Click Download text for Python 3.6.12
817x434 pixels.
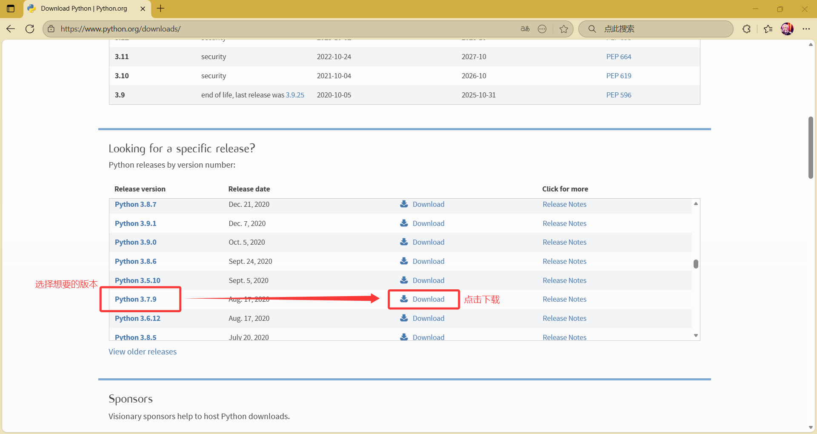click(x=428, y=318)
